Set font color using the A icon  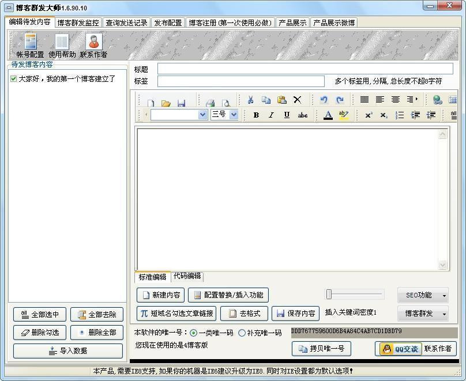[x=328, y=115]
